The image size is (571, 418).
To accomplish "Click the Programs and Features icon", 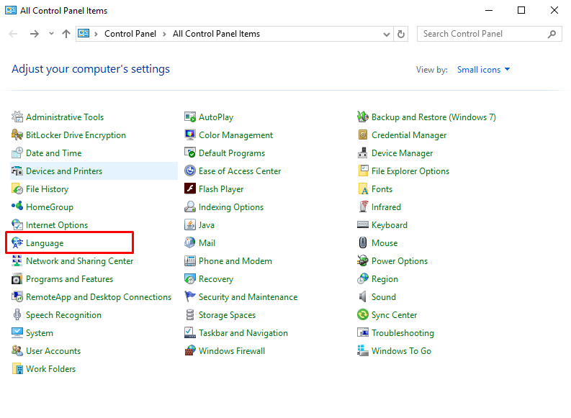I will pos(17,279).
